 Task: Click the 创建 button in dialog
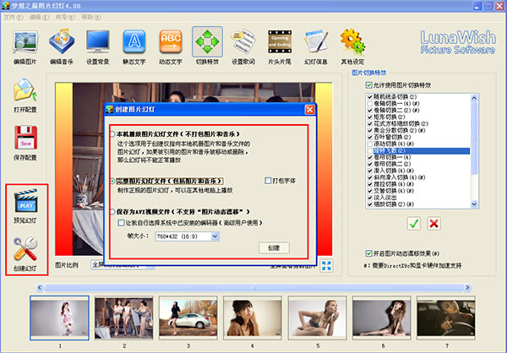(274, 248)
